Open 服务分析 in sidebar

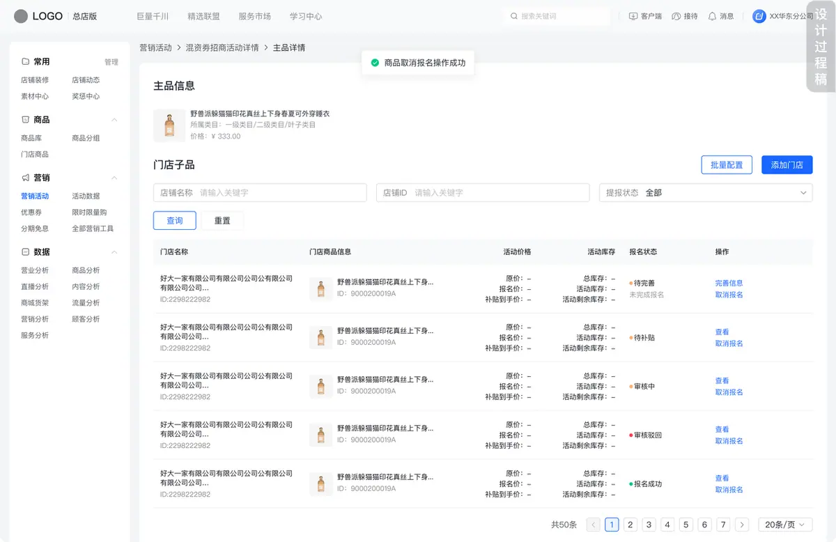(x=35, y=335)
